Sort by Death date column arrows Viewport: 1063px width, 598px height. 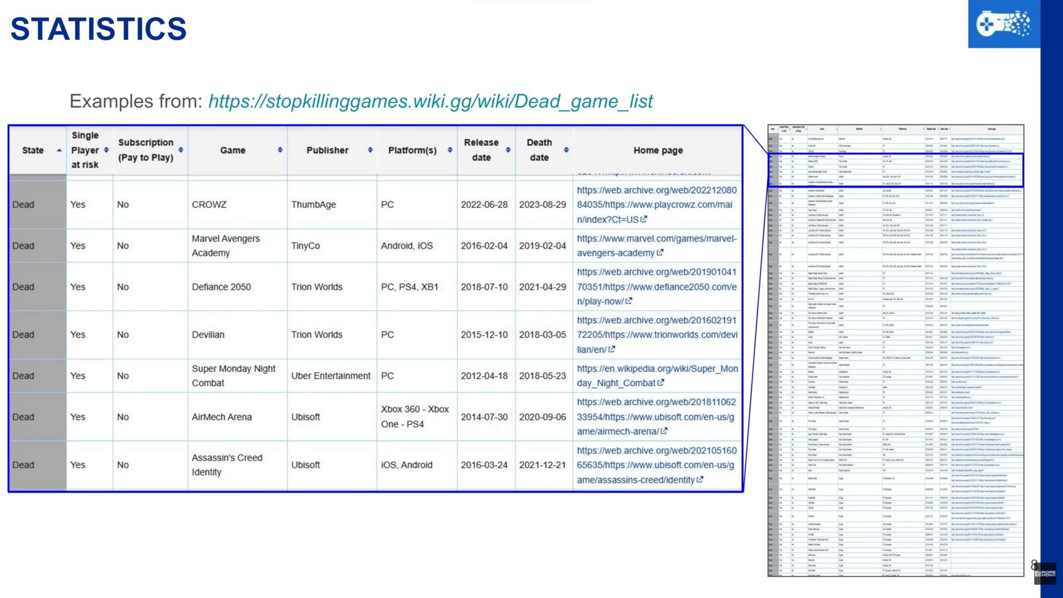coord(566,150)
